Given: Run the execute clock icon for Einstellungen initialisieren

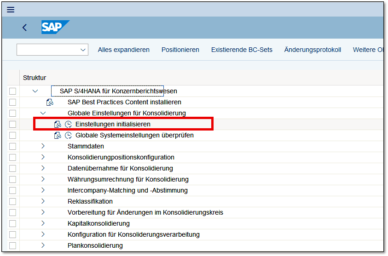Looking at the screenshot, I should pyautogui.click(x=68, y=124).
